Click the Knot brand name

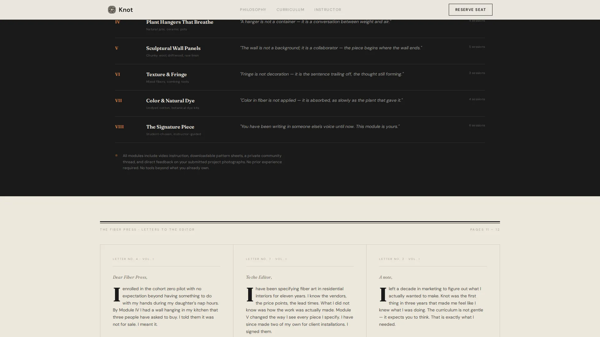point(126,10)
